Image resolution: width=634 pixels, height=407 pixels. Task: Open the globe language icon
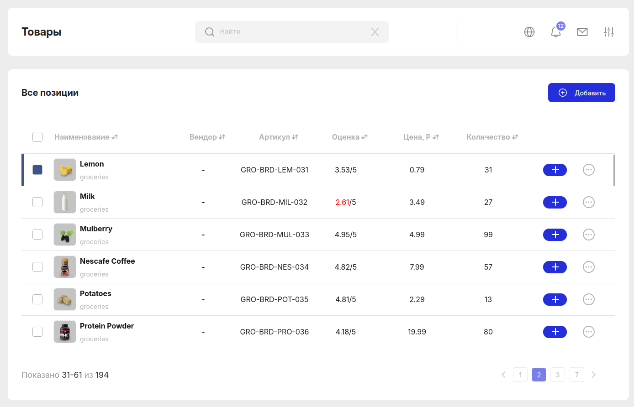(x=529, y=32)
